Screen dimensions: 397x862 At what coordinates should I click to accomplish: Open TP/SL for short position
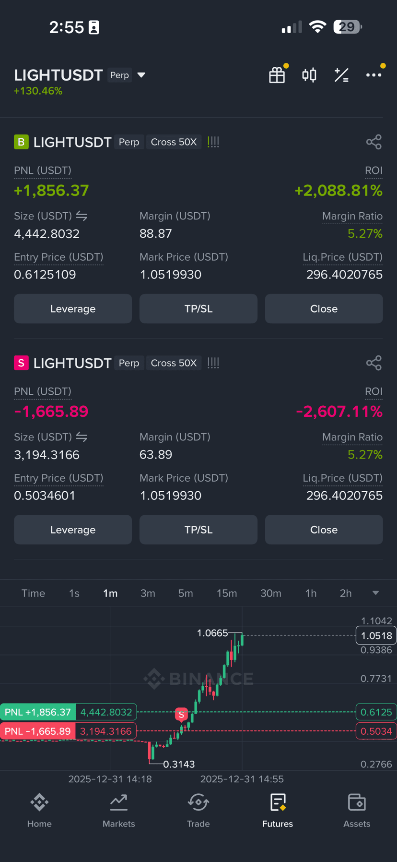tap(198, 530)
